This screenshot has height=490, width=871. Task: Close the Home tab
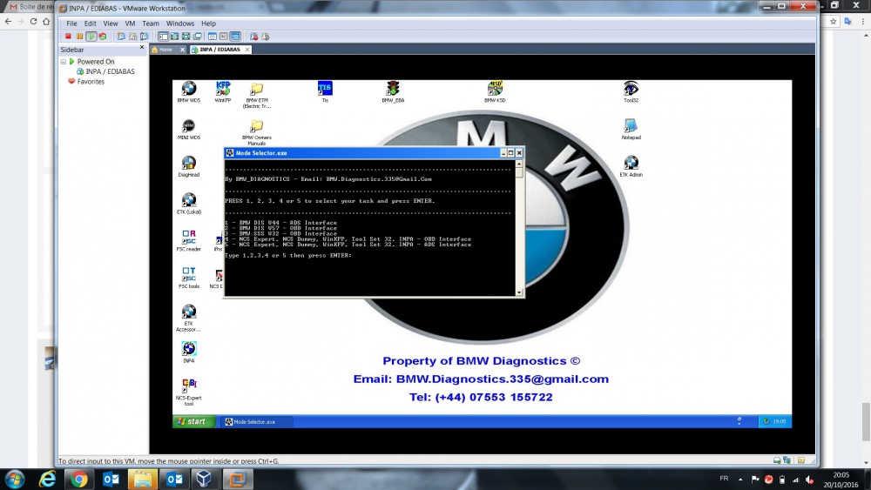click(x=182, y=50)
